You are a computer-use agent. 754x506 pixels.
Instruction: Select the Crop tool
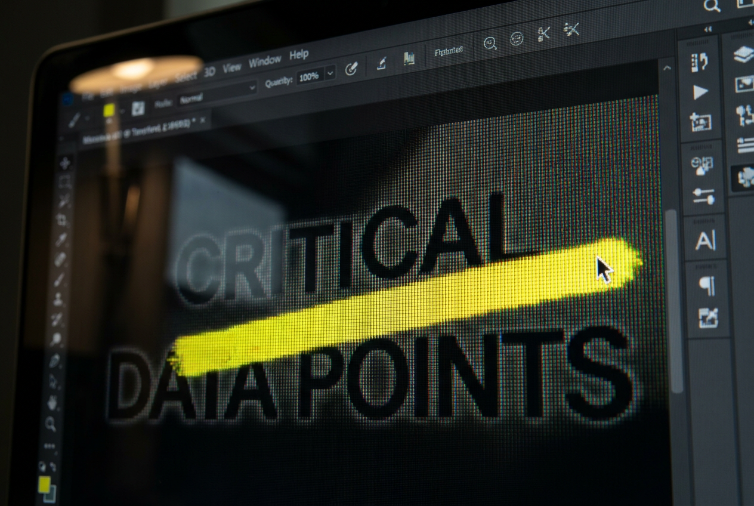click(61, 221)
